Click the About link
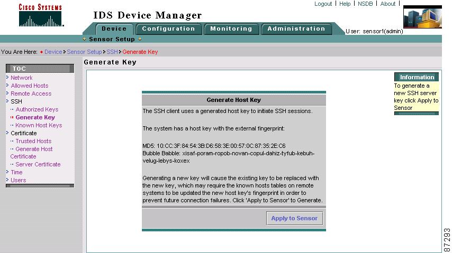The image size is (452, 253). coord(388,4)
